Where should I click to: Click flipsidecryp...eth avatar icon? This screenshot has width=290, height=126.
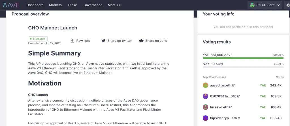[x=206, y=118]
